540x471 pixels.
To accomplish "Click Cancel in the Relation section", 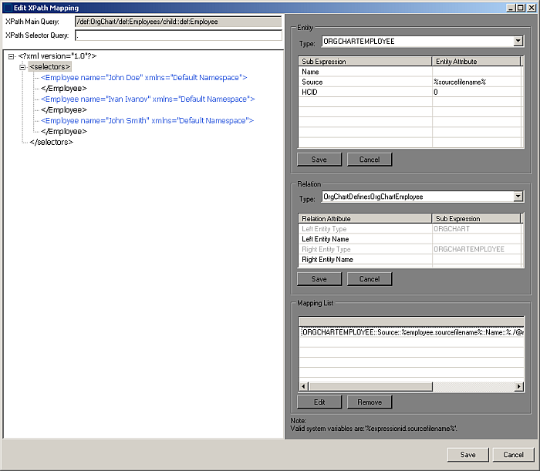I will 370,279.
